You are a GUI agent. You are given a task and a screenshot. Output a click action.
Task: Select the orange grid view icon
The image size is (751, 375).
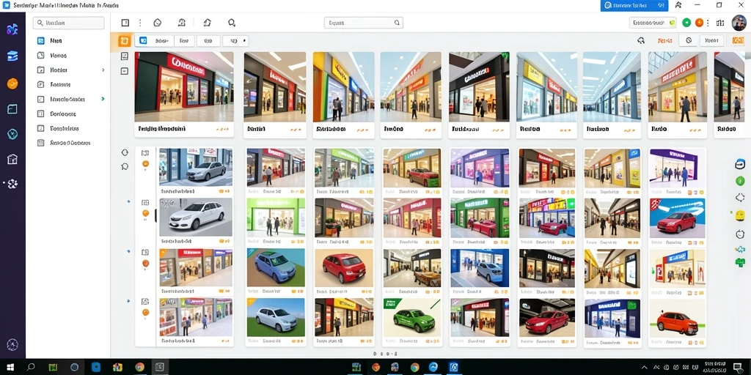125,41
